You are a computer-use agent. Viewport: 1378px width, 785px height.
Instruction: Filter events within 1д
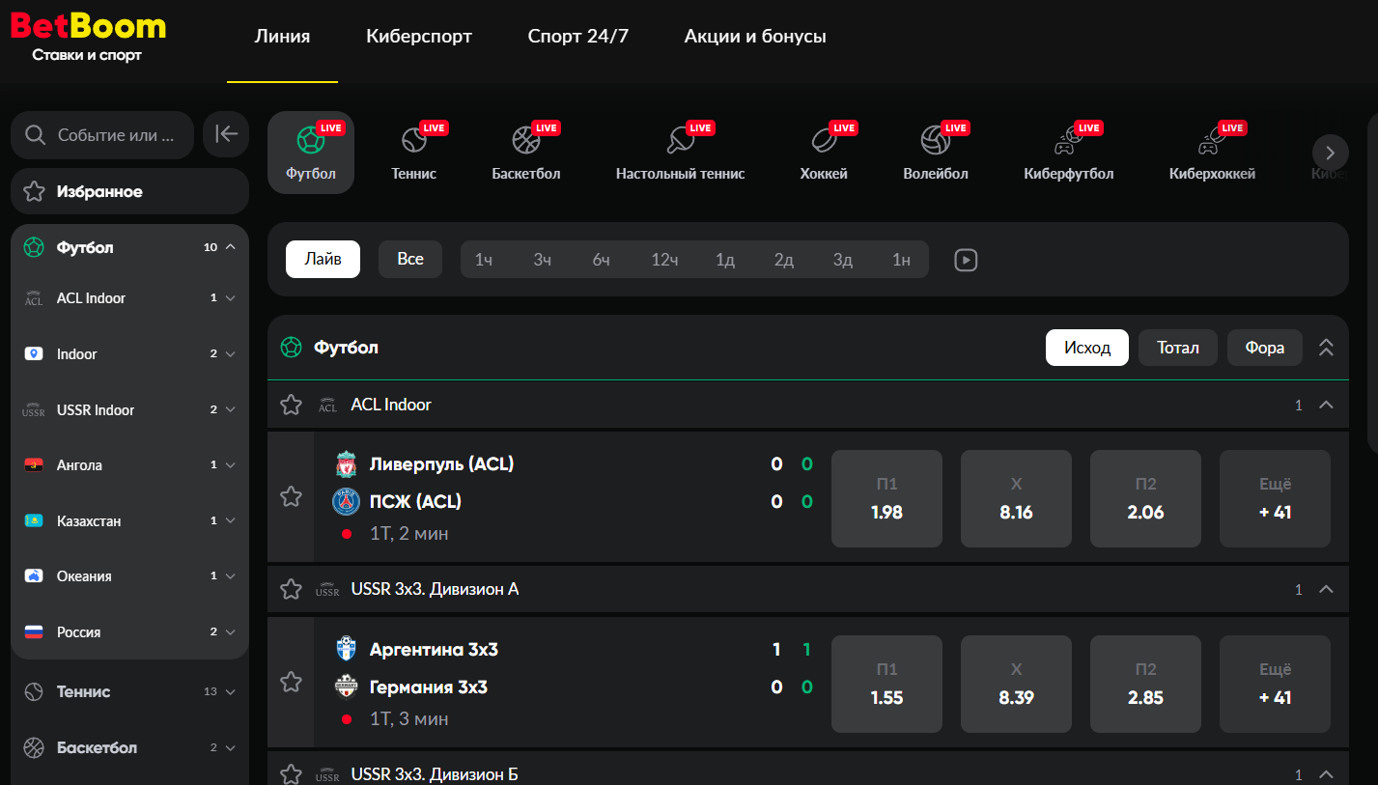coord(725,260)
